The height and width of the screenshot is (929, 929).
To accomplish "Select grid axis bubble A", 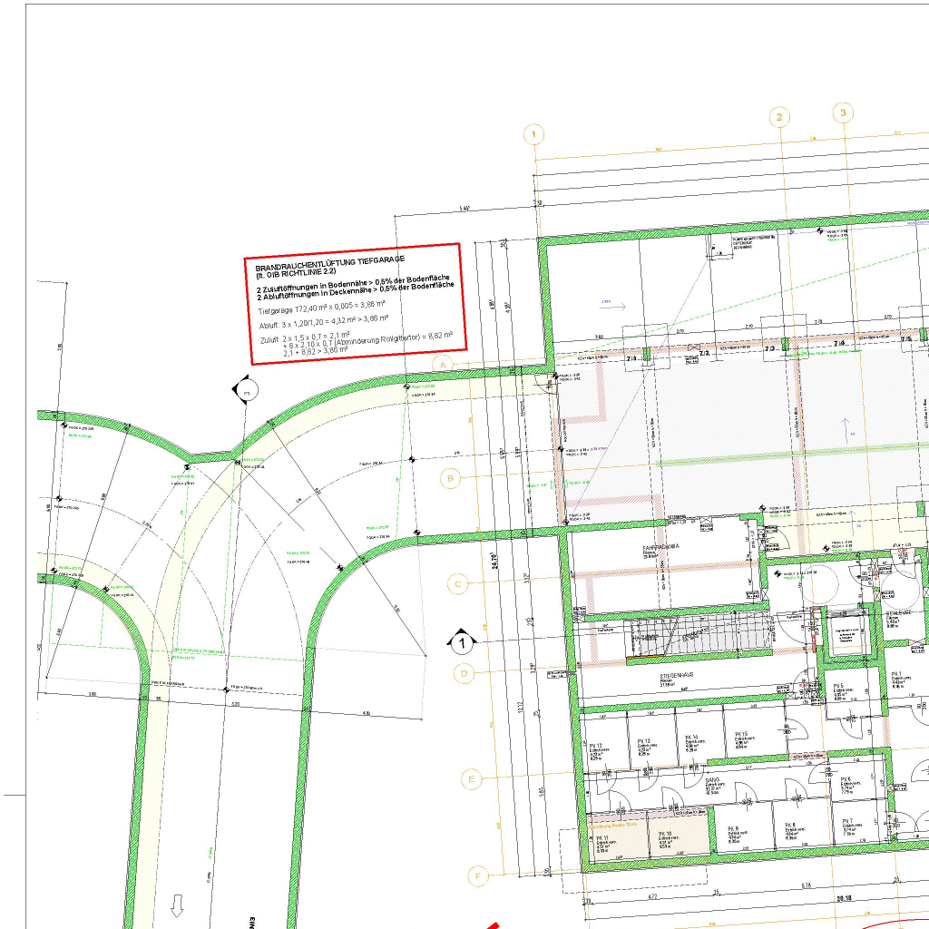I will point(443,365).
